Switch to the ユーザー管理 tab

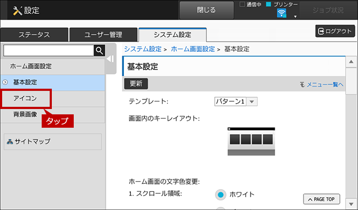103,35
